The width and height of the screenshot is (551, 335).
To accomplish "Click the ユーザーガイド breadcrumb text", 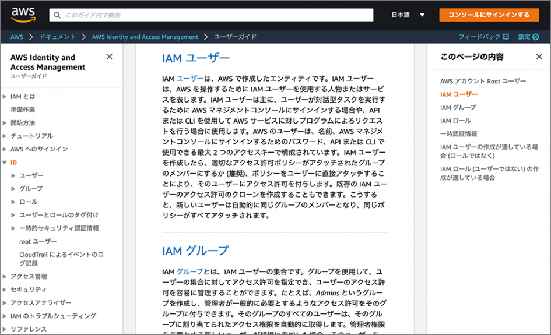I will click(x=236, y=37).
